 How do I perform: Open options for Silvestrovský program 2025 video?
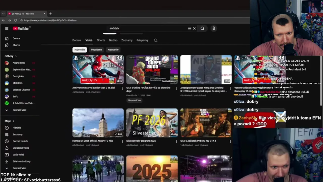(176, 141)
